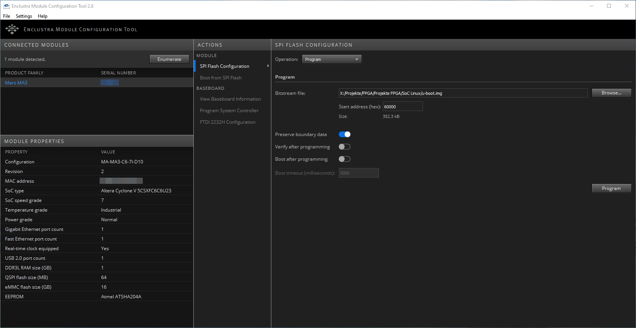
Task: Click the PRODUCT FAMILY column header
Action: (x=24, y=73)
